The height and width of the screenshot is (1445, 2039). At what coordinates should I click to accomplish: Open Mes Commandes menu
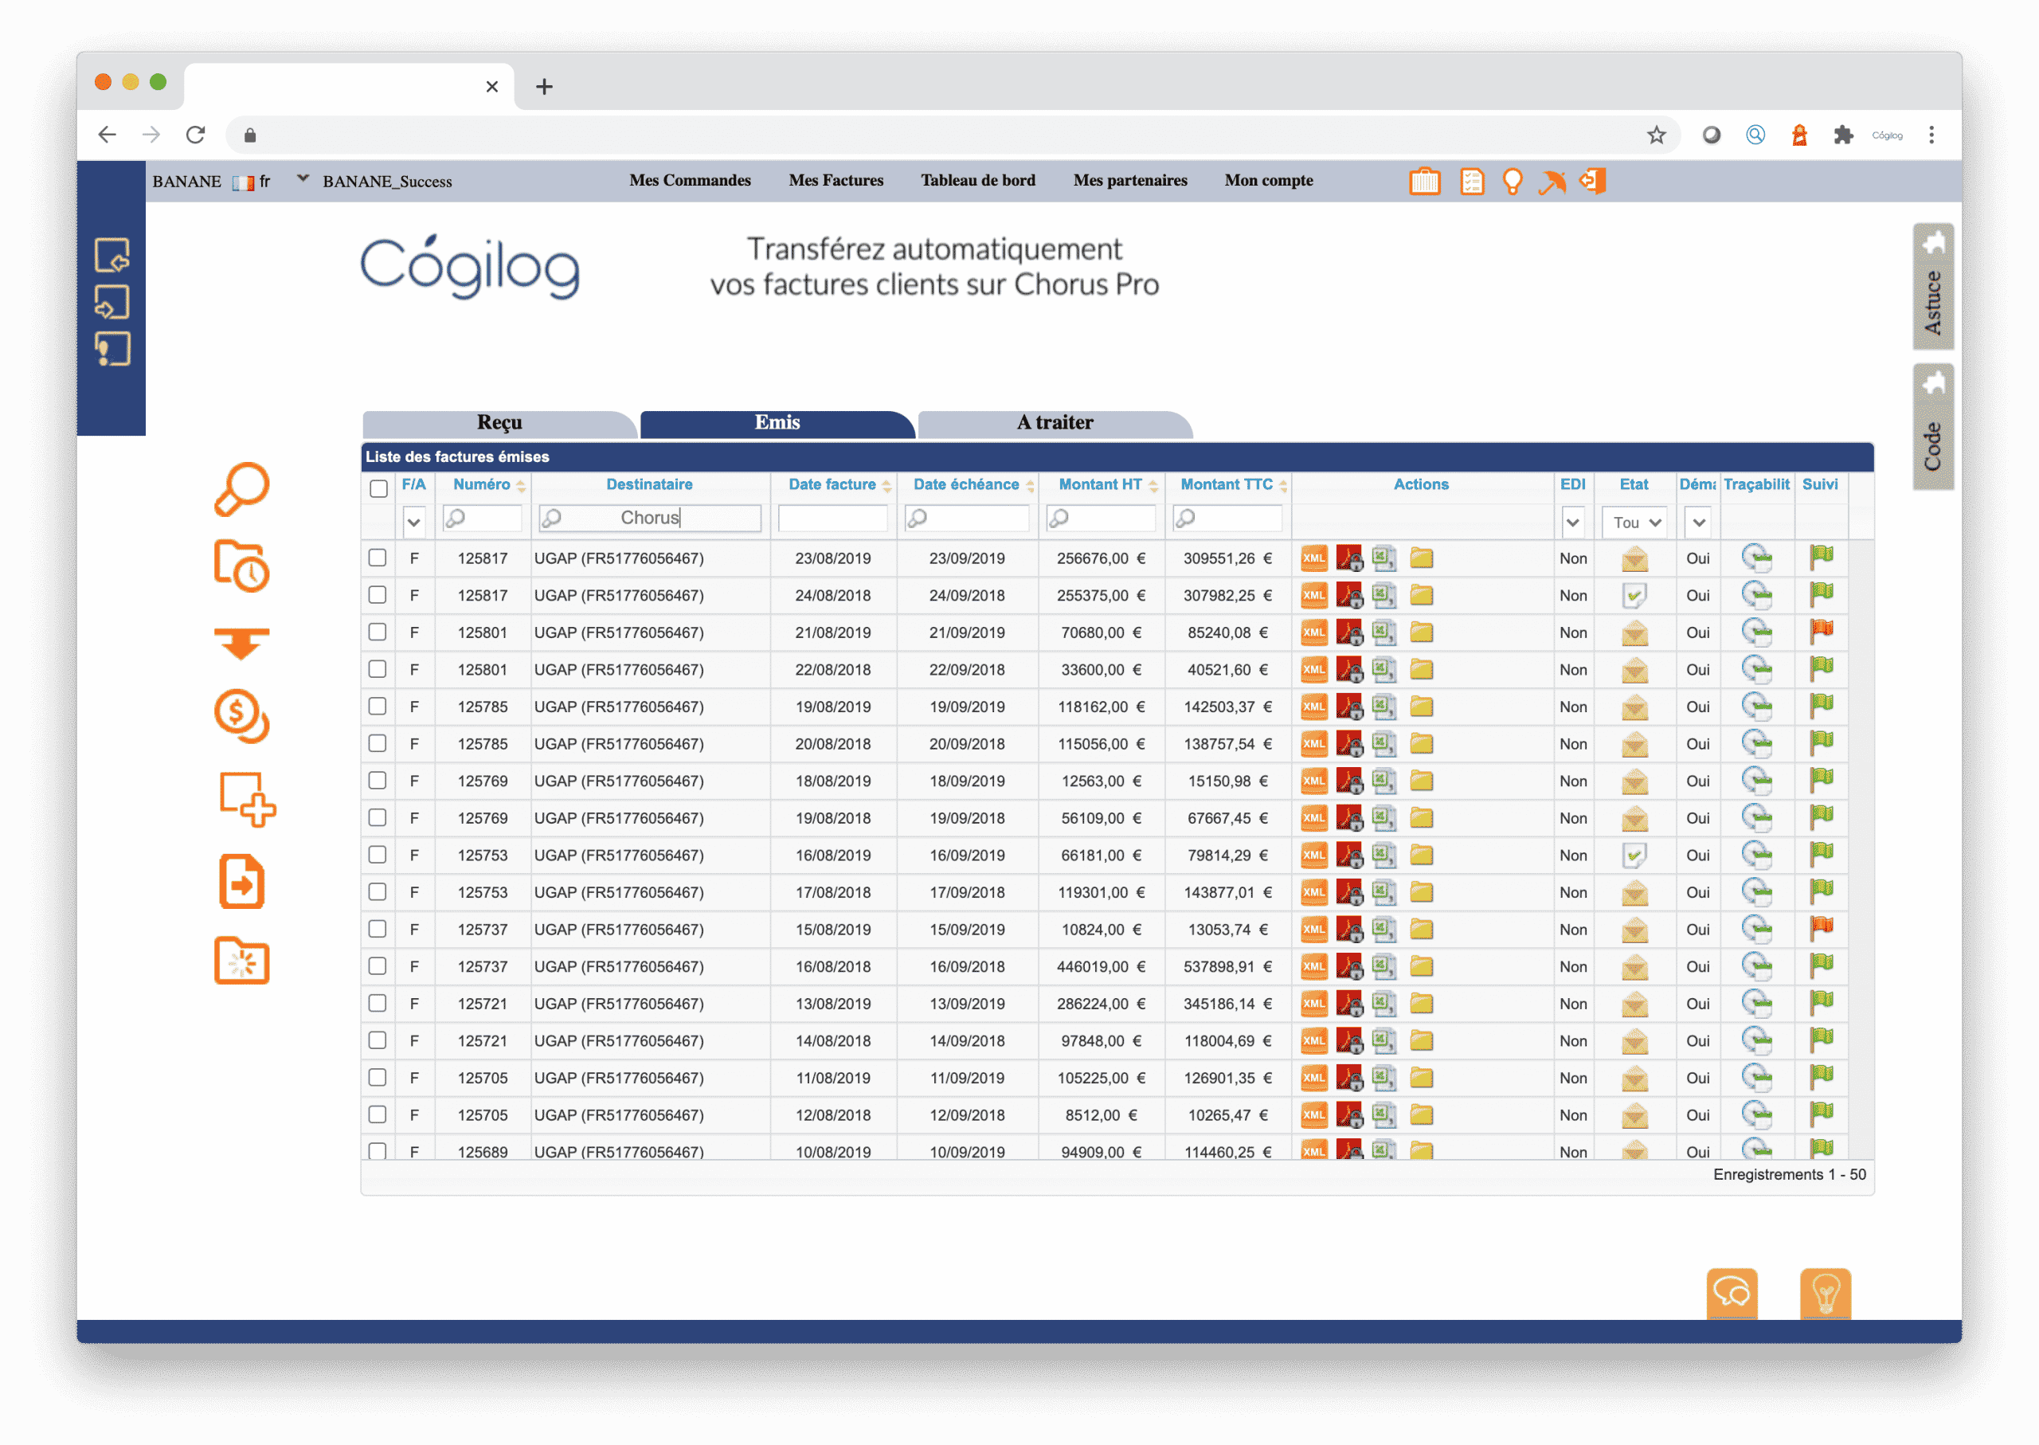coord(691,180)
